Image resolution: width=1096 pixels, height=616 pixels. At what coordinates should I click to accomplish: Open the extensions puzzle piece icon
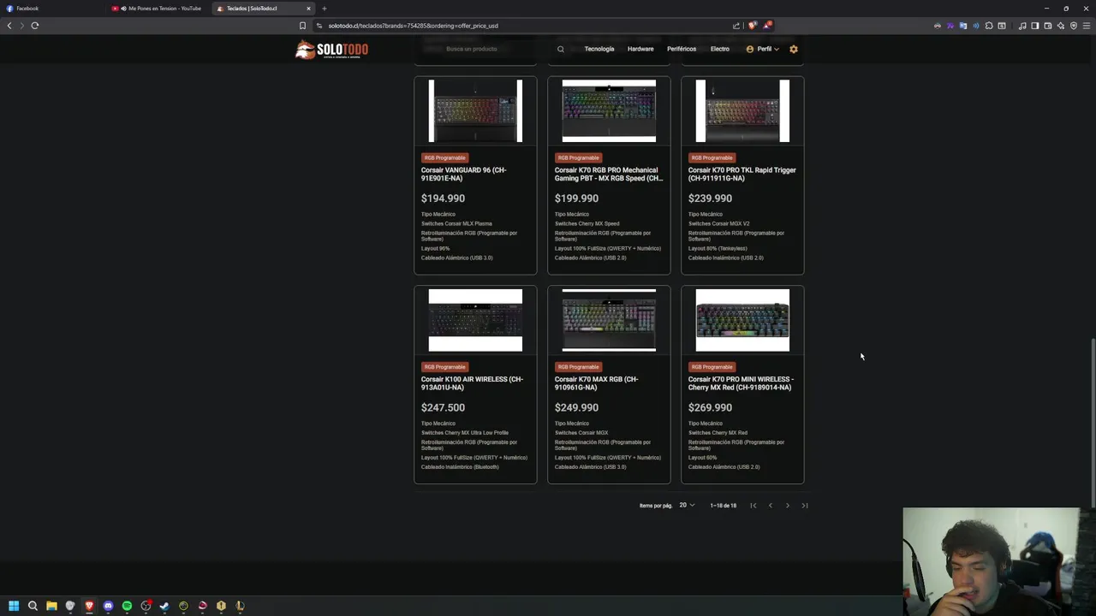[989, 26]
